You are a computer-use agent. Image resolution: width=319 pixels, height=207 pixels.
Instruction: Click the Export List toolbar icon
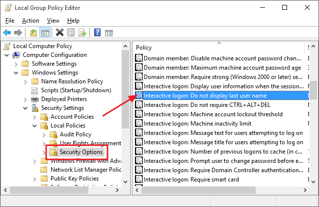[82, 33]
